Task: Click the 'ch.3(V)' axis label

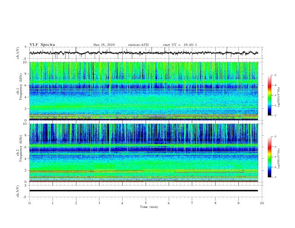Action: [18, 191]
